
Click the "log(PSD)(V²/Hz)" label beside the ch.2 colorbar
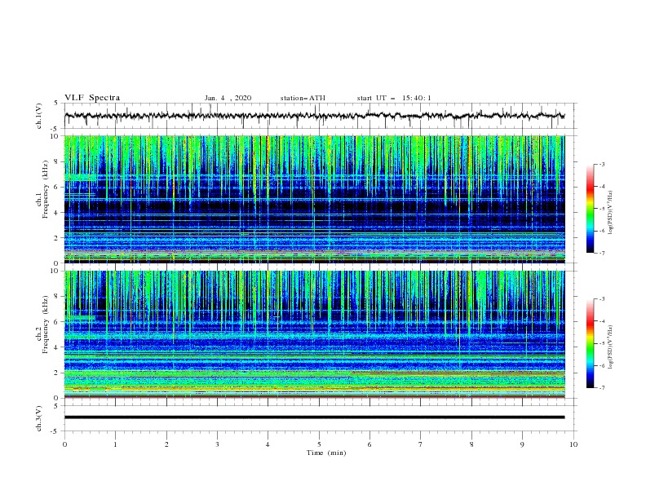tap(611, 347)
